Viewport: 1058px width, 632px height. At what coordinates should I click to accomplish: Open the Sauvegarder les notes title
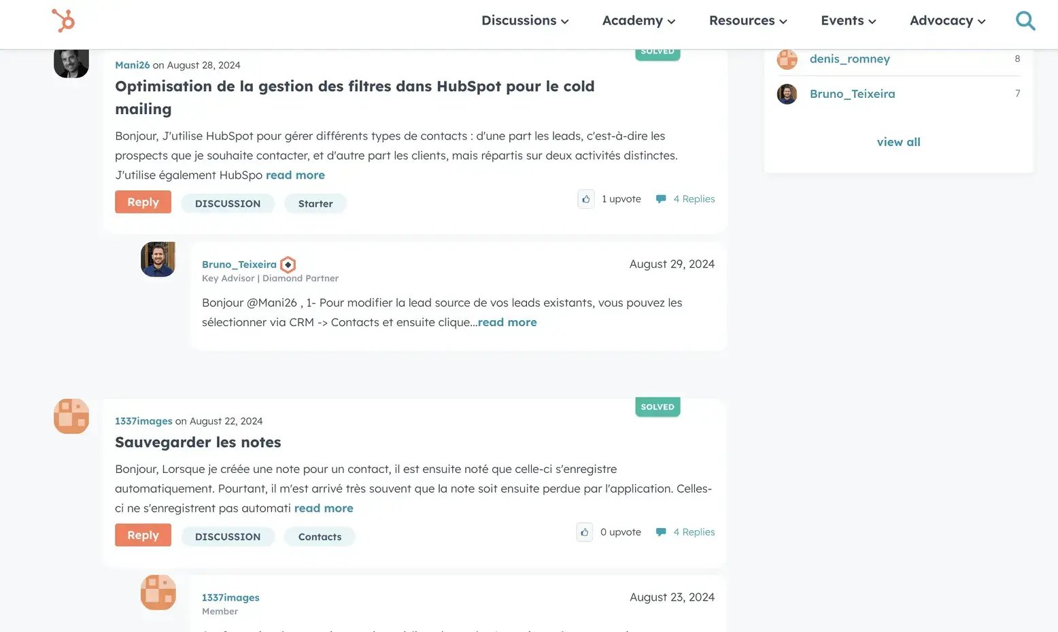tap(198, 442)
